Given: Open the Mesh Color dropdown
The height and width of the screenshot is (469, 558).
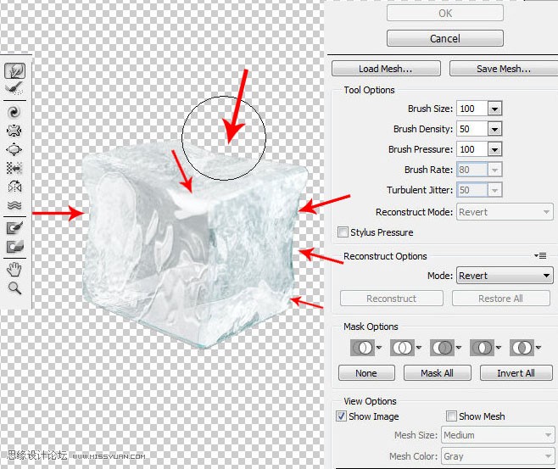Looking at the screenshot, I should point(498,455).
